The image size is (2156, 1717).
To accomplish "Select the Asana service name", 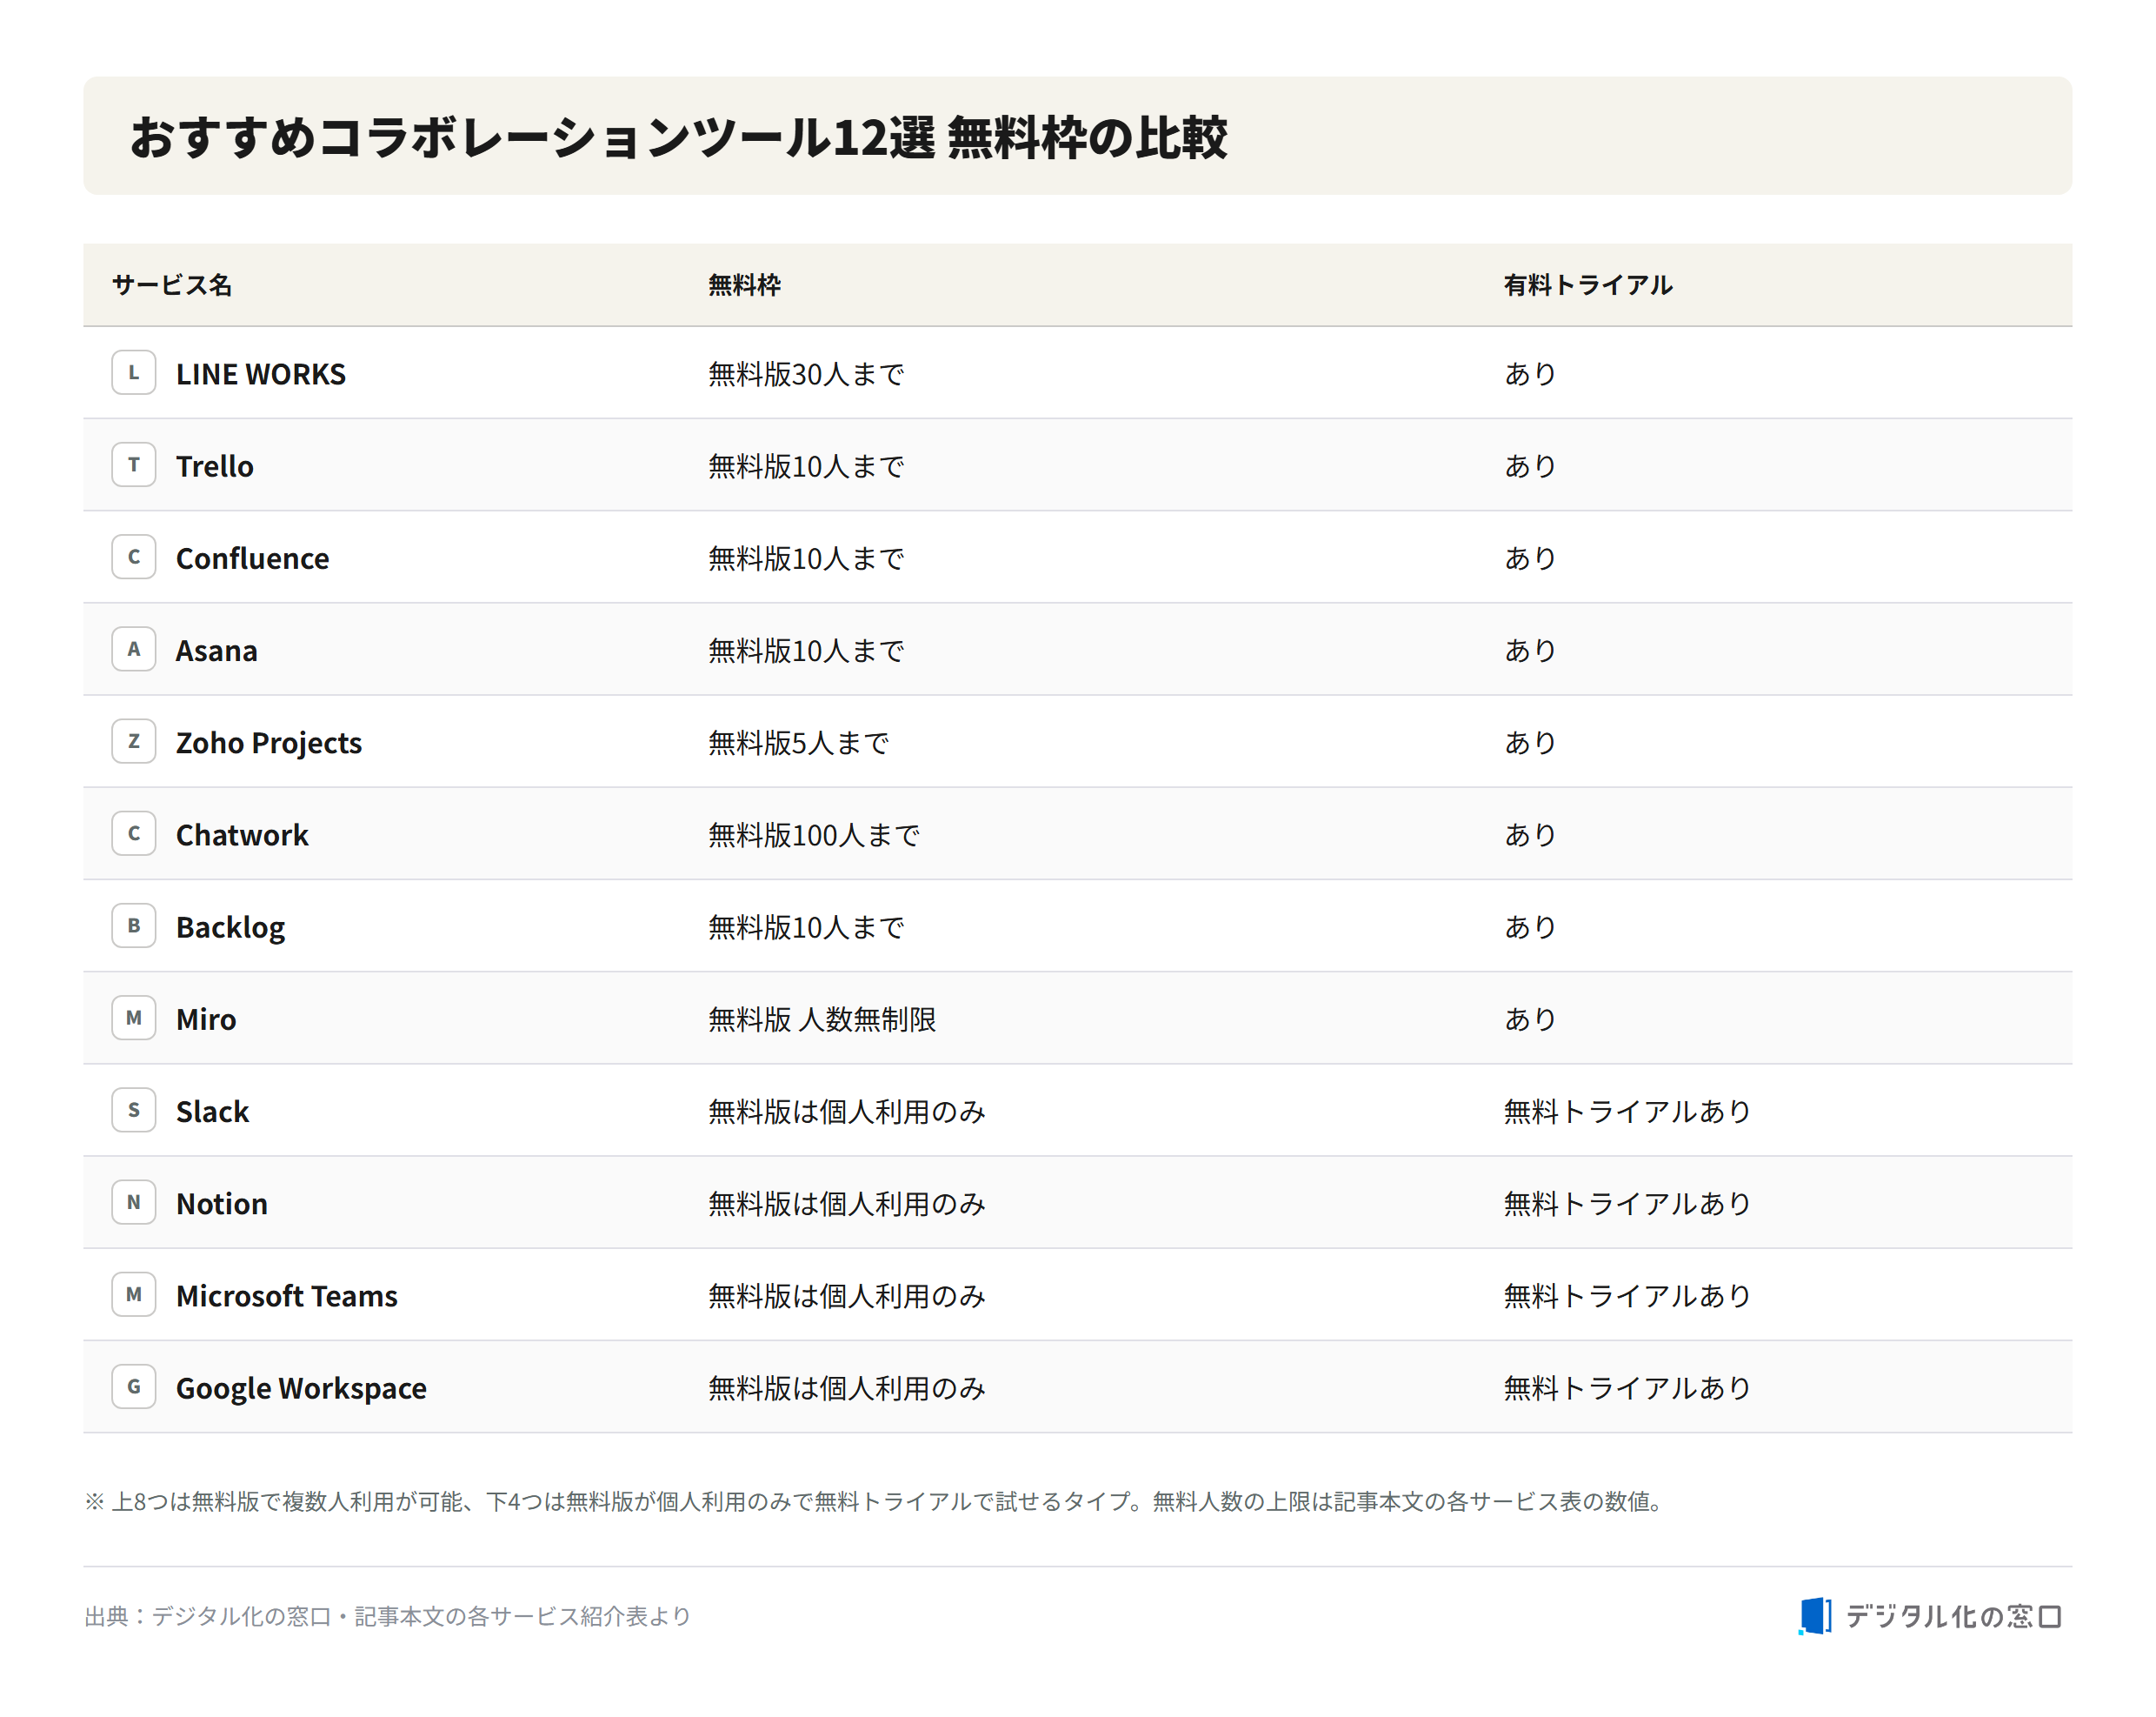I will 216,650.
